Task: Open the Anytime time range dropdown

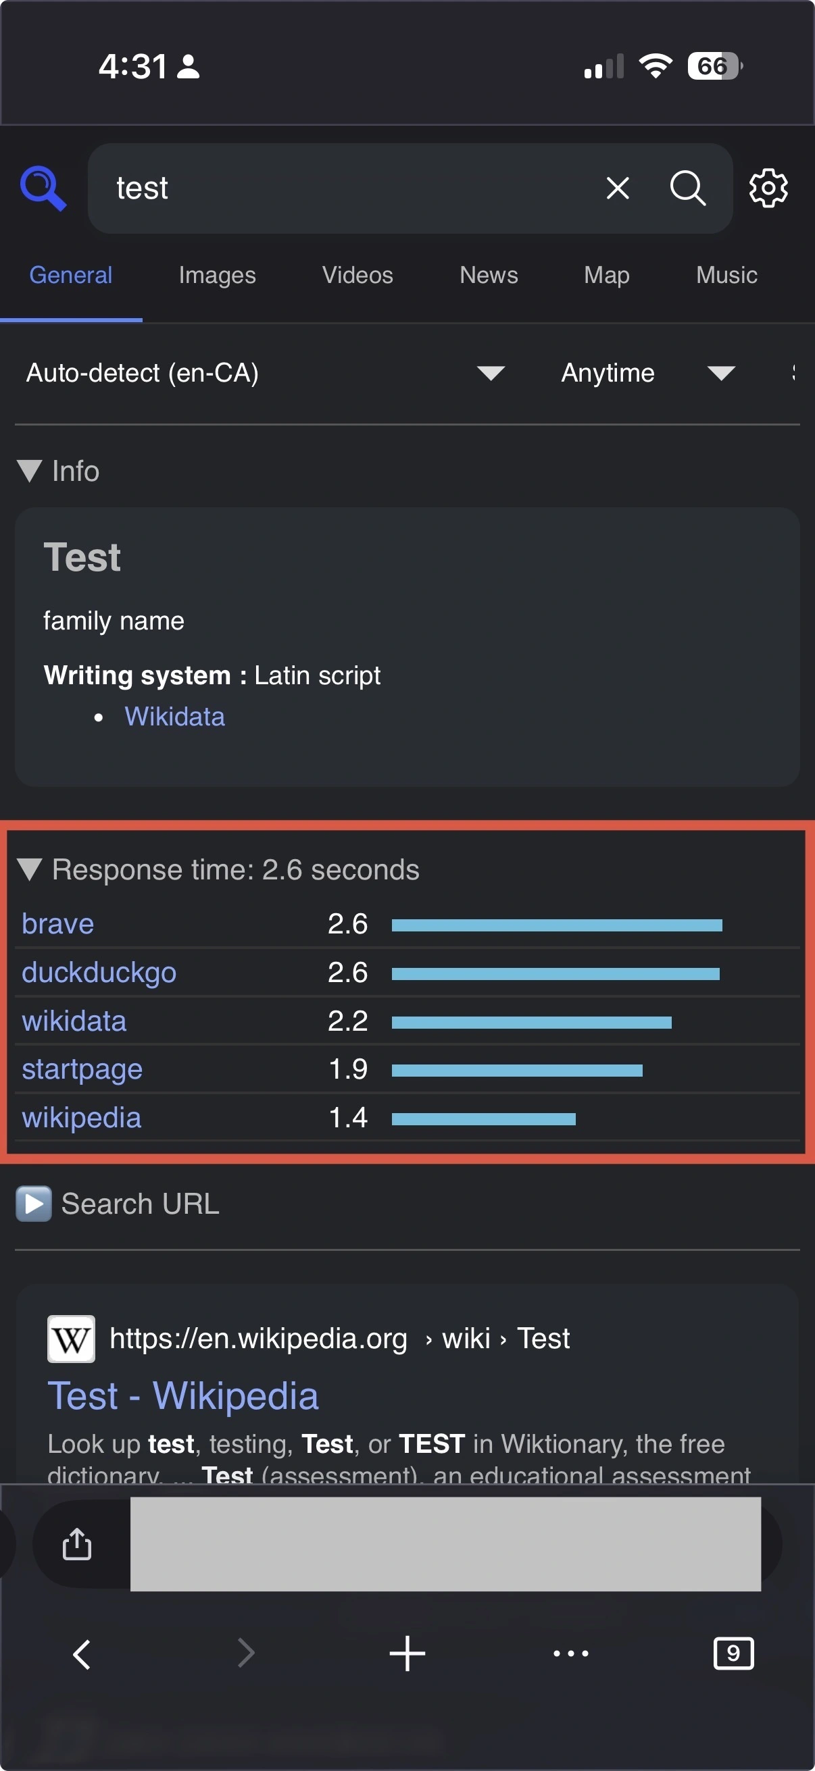Action: coord(647,374)
